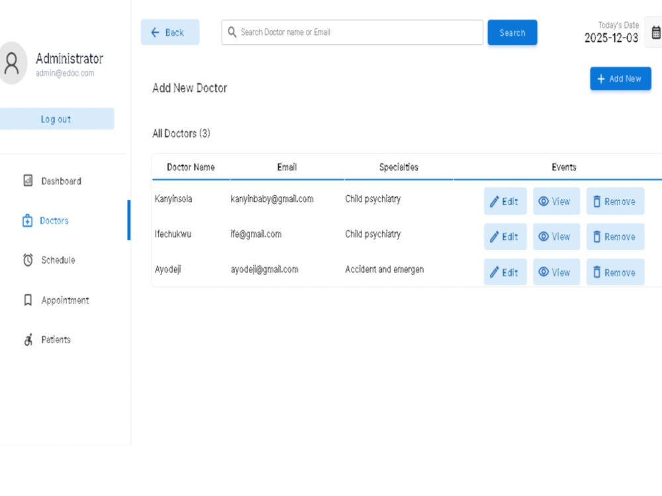This screenshot has height=496, width=662.
Task: Click the date 2025-12-03
Action: point(611,38)
